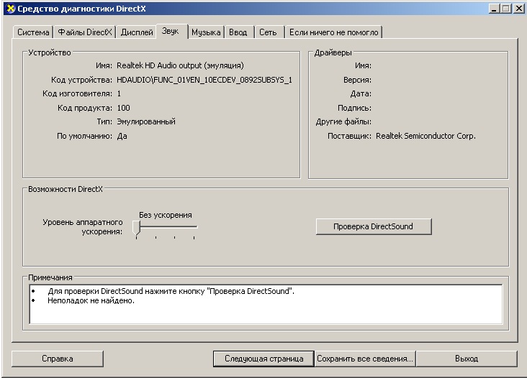Click the provider Realtek Semiconductor Corp. text

425,136
